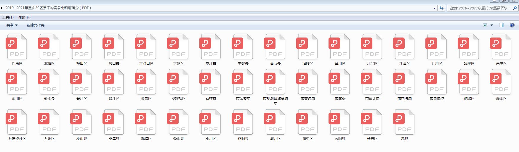Image resolution: width=519 pixels, height=152 pixels.
Task: Select the 巫山县 PDF file icon
Action: pyautogui.click(x=81, y=122)
